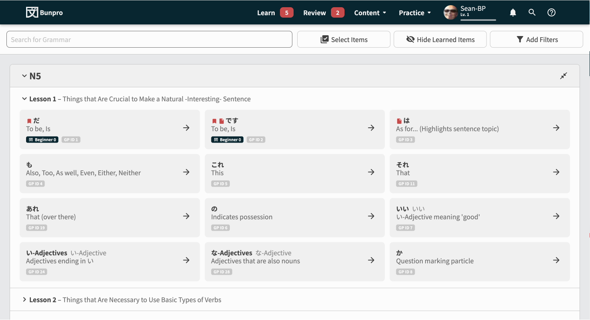Open the Practice dropdown menu

click(x=415, y=13)
